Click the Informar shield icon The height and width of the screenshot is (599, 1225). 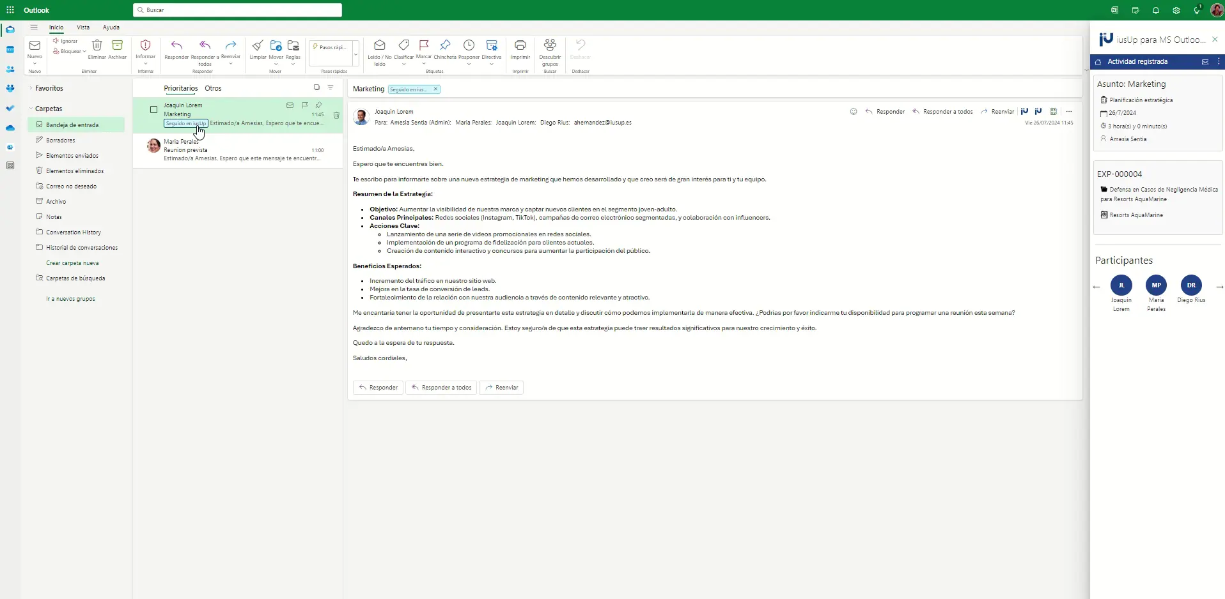[x=145, y=46]
